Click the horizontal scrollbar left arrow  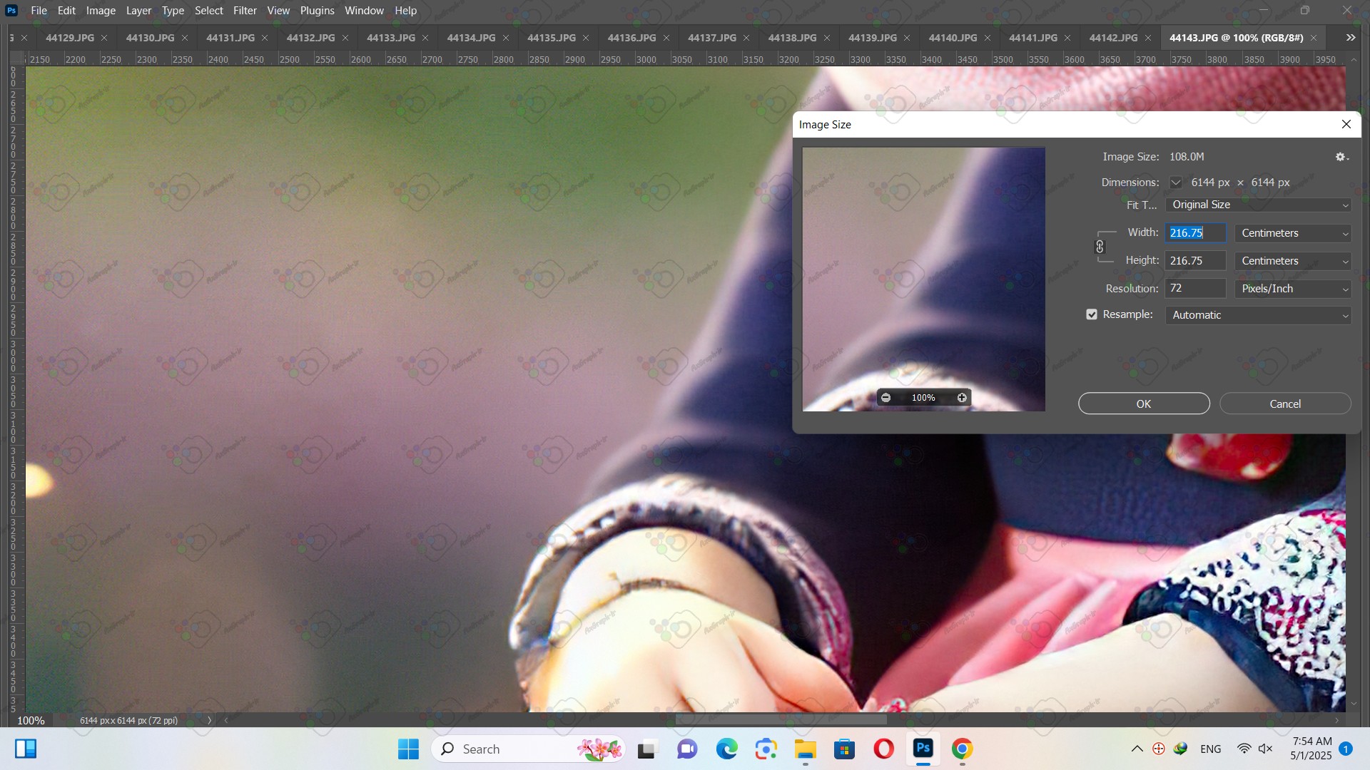(x=226, y=720)
